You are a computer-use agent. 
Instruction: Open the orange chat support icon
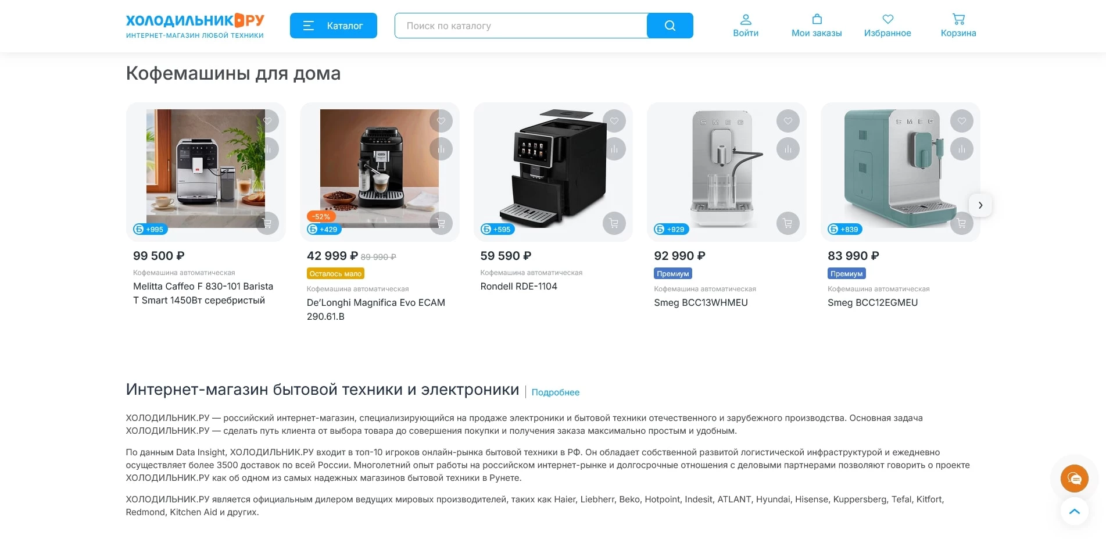click(1075, 479)
